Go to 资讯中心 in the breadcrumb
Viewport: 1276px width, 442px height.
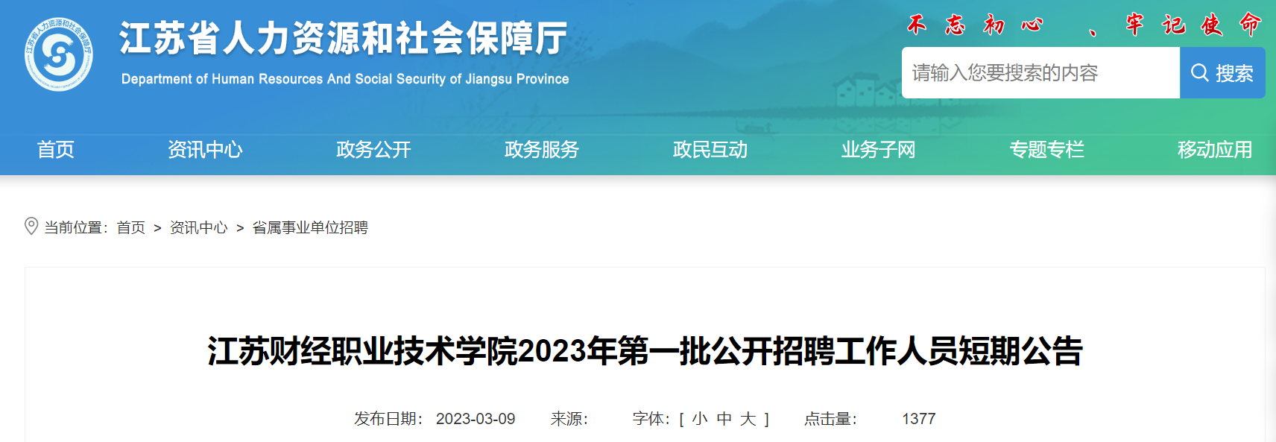[199, 227]
